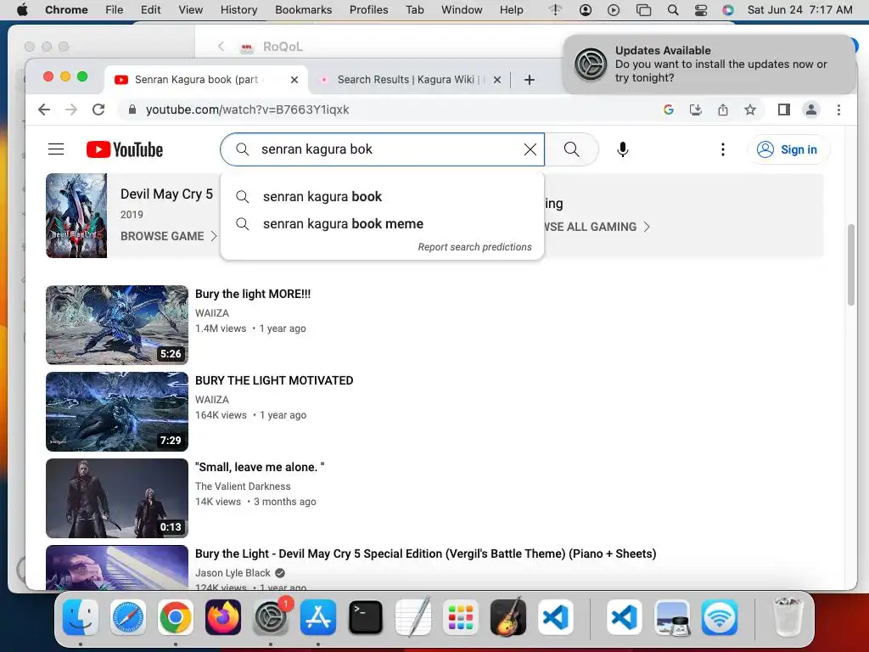This screenshot has height=652, width=869.
Task: Open The Valient Darkness channel name
Action: pos(243,486)
